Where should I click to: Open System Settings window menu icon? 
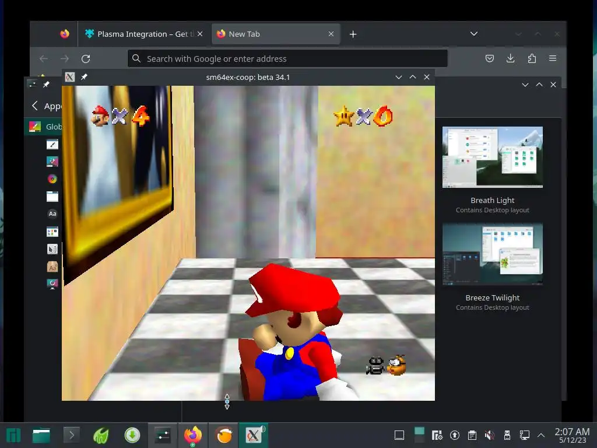(32, 84)
